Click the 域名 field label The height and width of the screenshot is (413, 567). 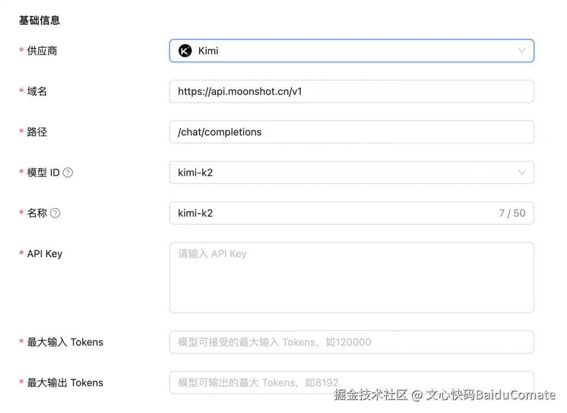pos(37,91)
